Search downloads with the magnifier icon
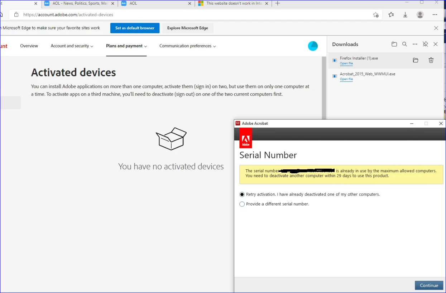The image size is (446, 293). point(404,44)
